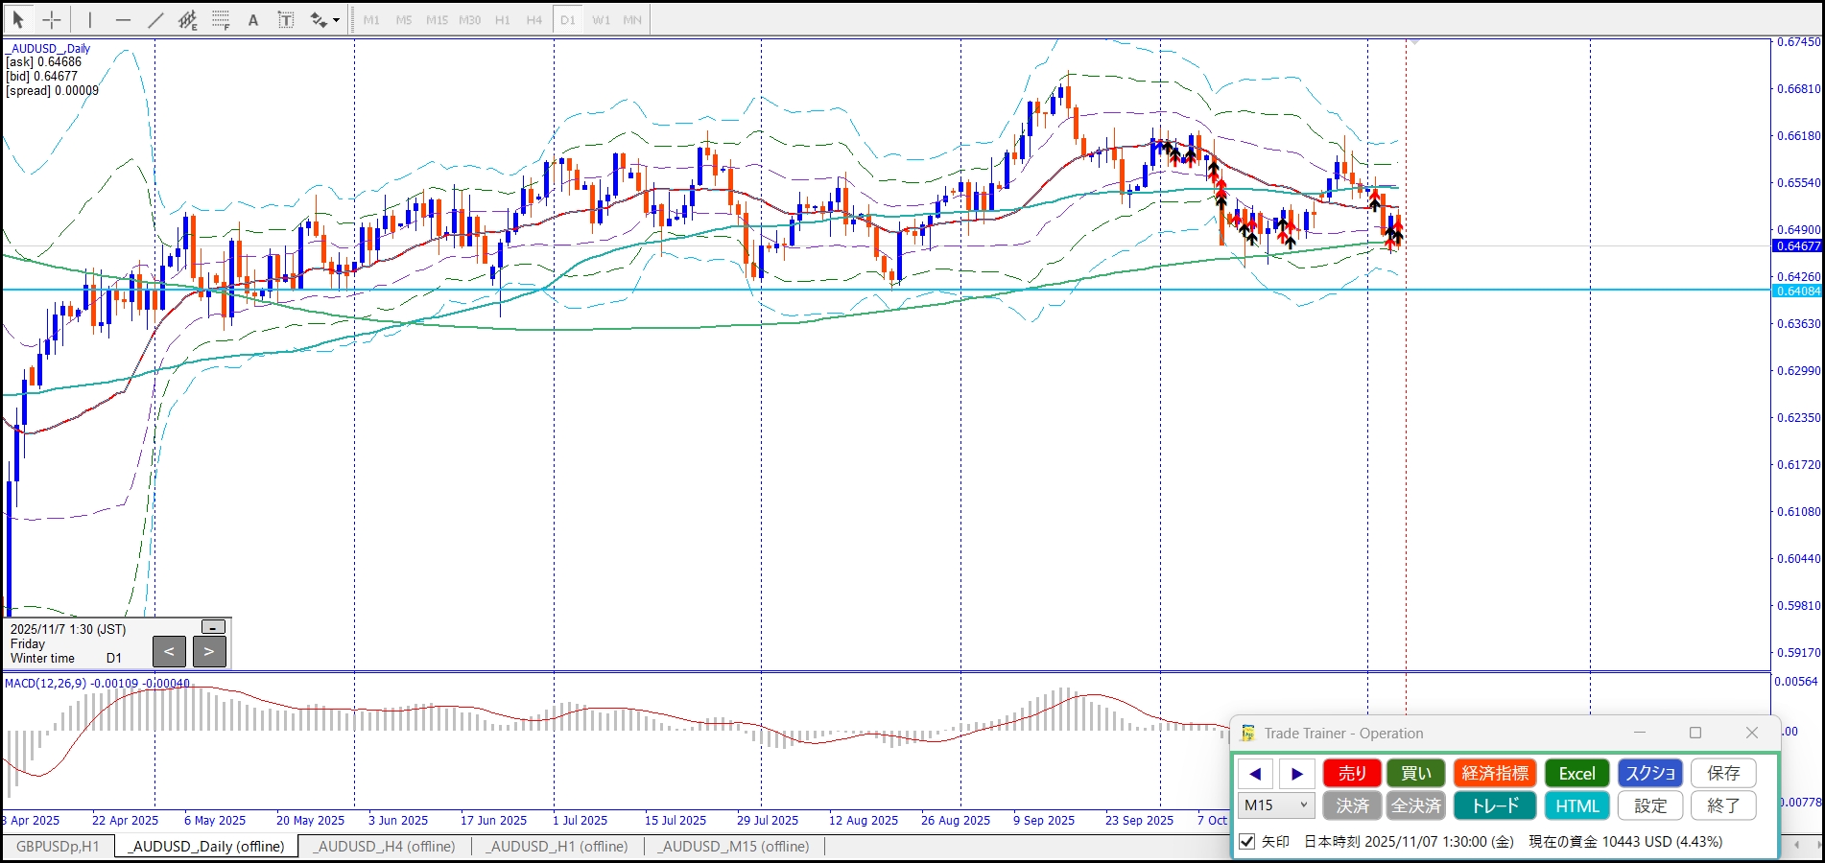
Task: Open the arrows objects dropdown in toolbar
Action: [x=336, y=19]
